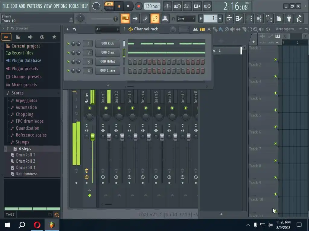Click the Insert 1 volume fader

(109, 137)
